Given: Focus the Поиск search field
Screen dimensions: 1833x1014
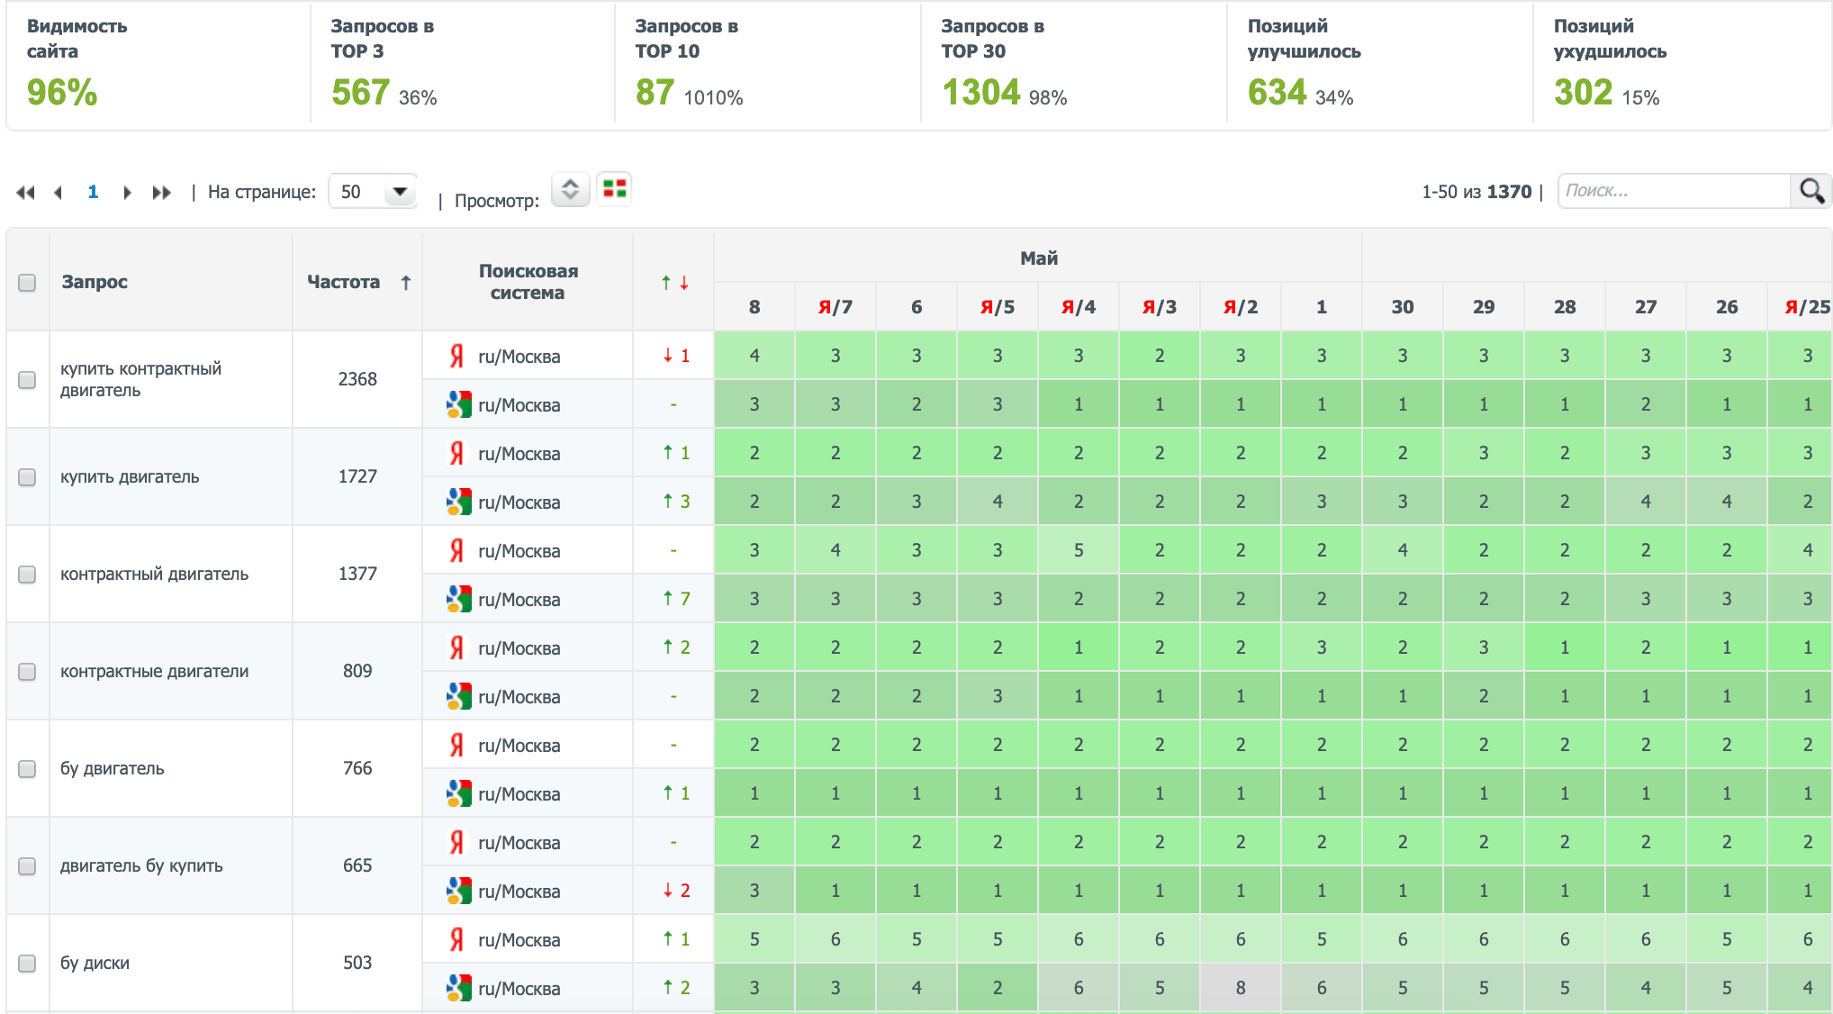Looking at the screenshot, I should point(1673,191).
